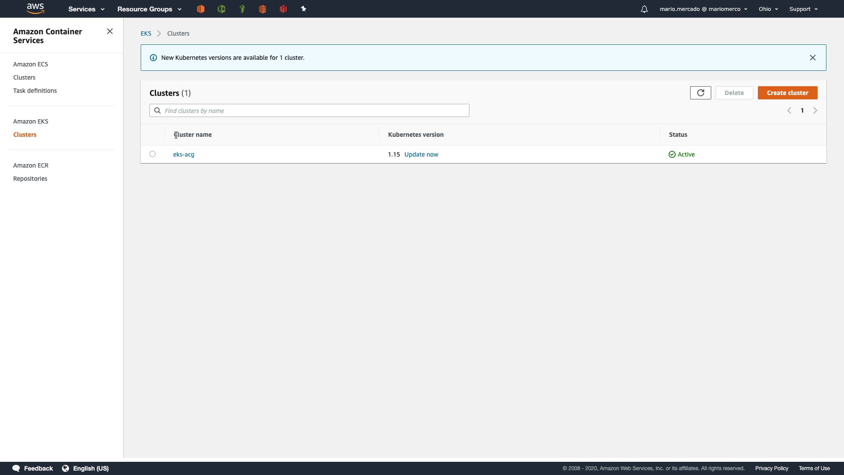Viewport: 844px width, 475px height.
Task: Refresh the clusters list
Action: pyautogui.click(x=700, y=93)
